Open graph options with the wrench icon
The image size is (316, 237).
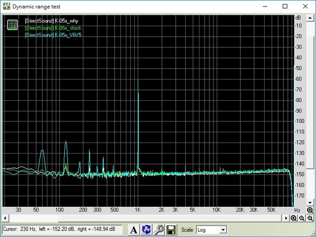click(x=158, y=230)
